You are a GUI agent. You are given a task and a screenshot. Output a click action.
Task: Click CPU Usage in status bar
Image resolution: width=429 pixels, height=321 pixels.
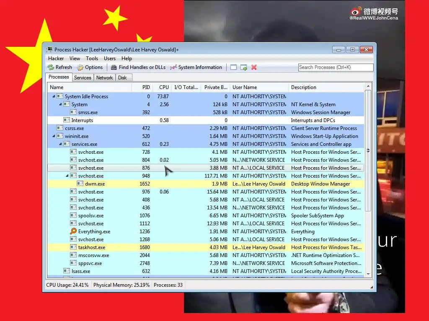pyautogui.click(x=67, y=285)
